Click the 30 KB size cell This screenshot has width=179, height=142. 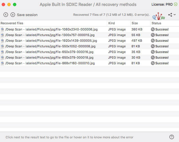[x=136, y=57]
